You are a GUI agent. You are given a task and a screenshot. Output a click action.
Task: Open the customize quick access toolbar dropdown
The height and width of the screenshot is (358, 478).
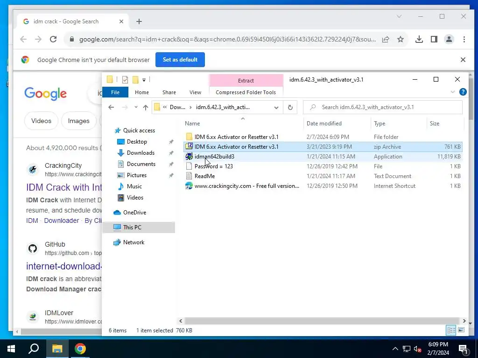click(x=144, y=80)
